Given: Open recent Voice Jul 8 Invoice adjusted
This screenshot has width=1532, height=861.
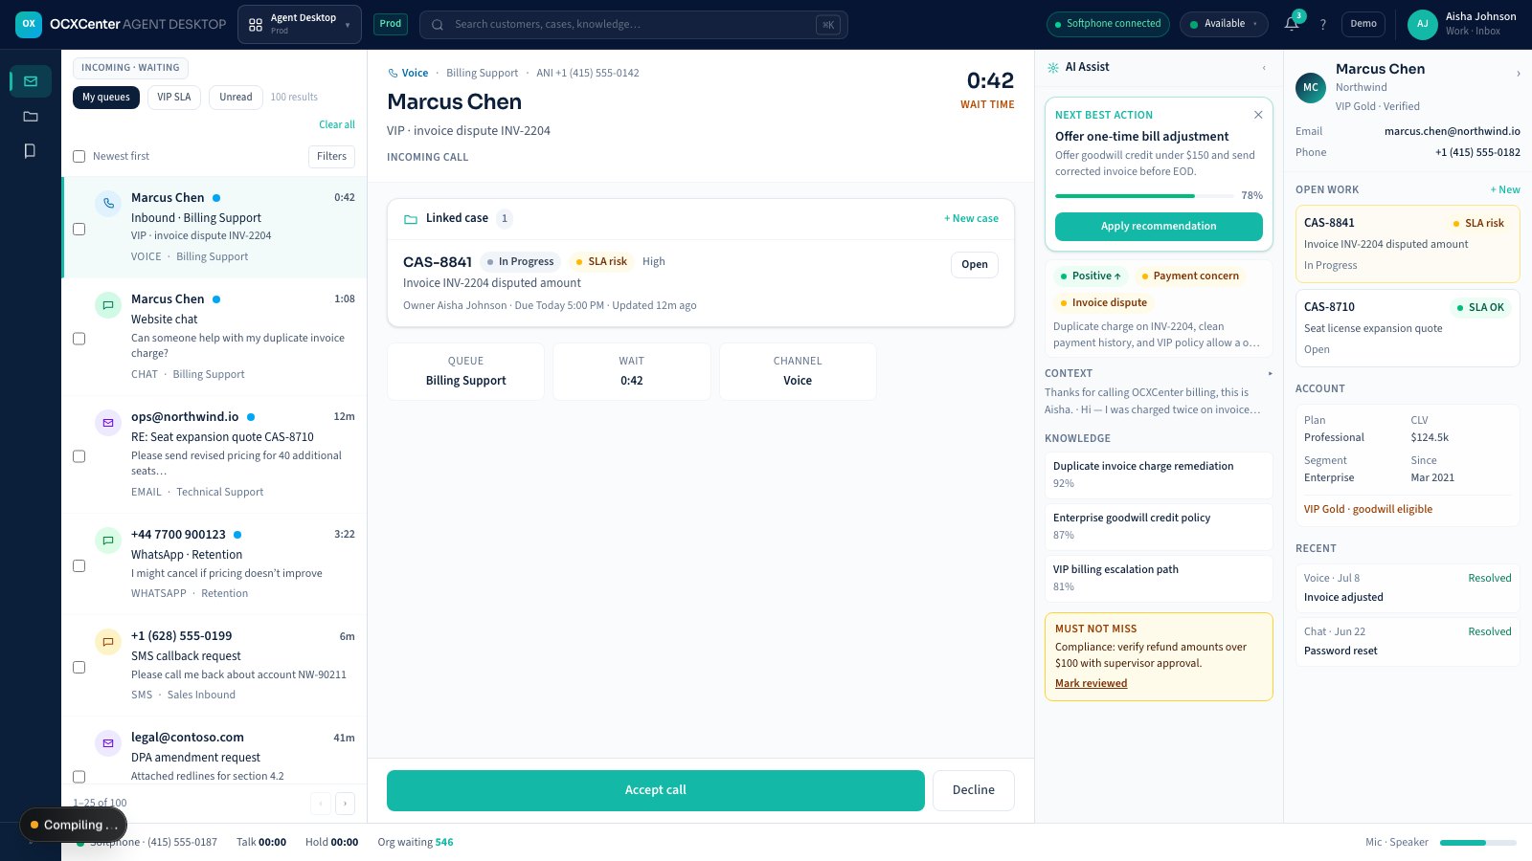Looking at the screenshot, I should pos(1408,588).
